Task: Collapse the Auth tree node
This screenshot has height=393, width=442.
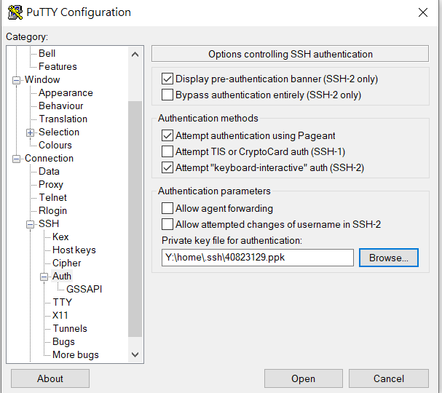Action: pos(44,277)
